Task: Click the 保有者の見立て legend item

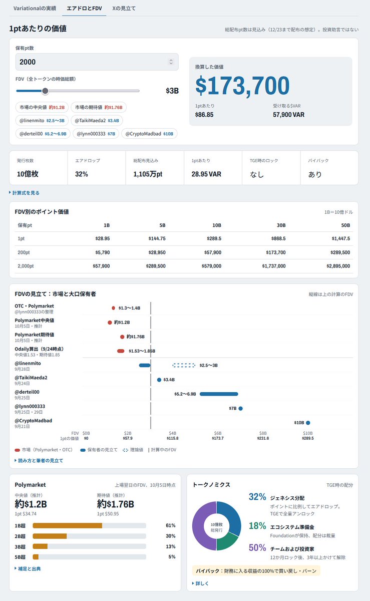Action: click(x=99, y=449)
